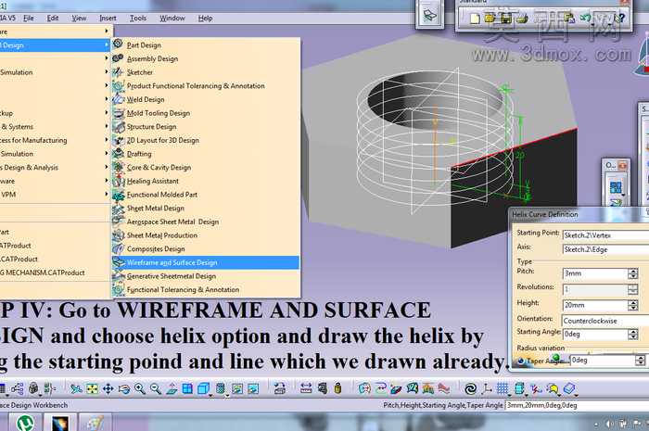Select the Taper Angle radio button
The image size is (649, 431).
pos(521,361)
